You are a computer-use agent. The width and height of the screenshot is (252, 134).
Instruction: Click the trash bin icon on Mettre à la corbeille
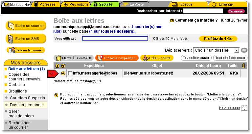tap(59, 58)
